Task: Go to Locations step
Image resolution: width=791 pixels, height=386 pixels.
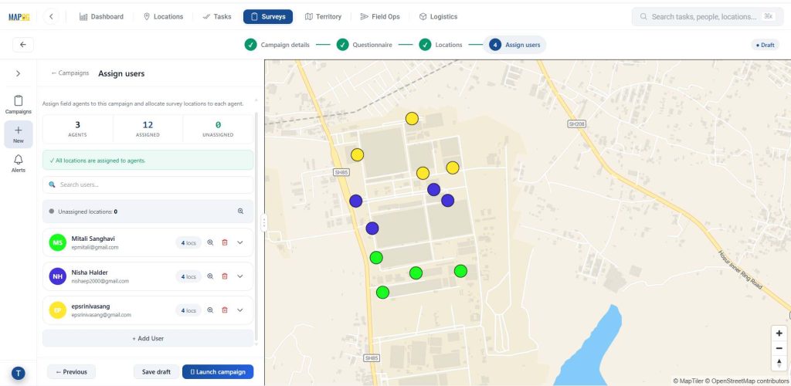Action: (441, 45)
